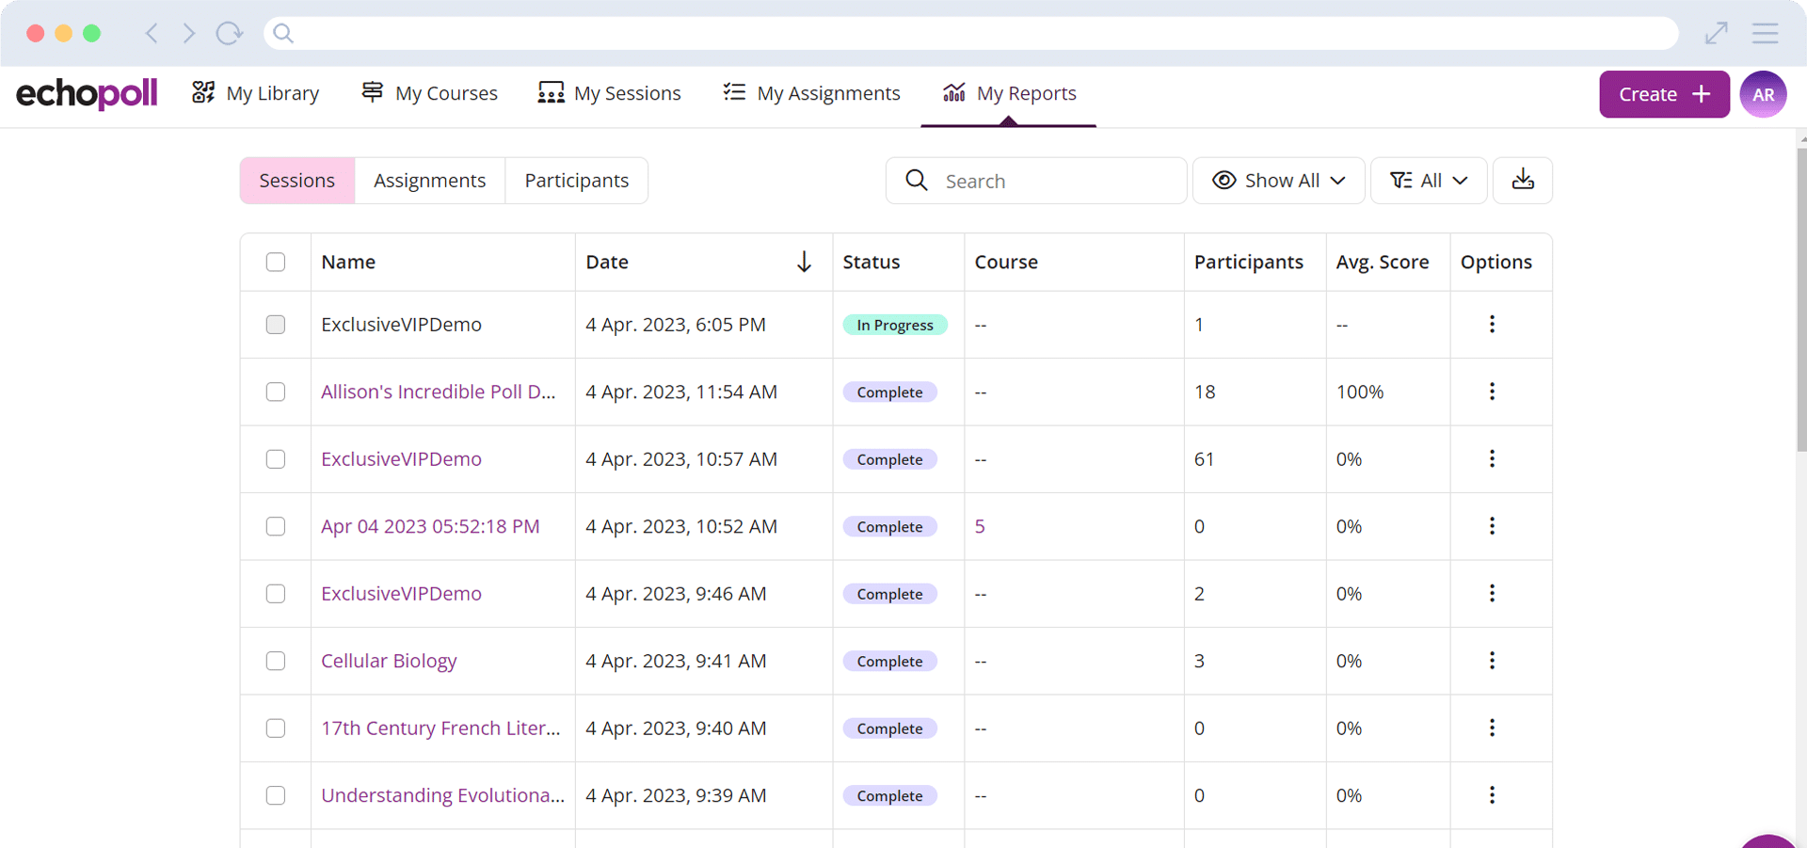Image resolution: width=1807 pixels, height=848 pixels.
Task: Open options for In Progress ExclusiveVIPDemo row
Action: (x=1492, y=324)
